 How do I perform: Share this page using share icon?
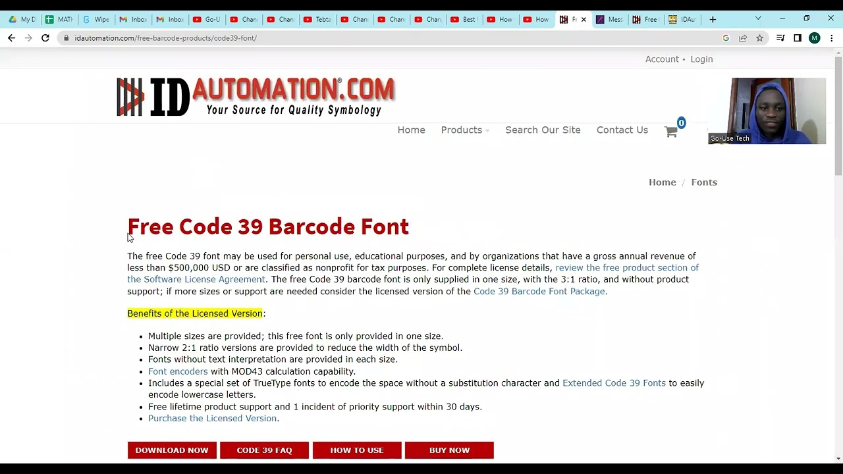[x=743, y=38]
